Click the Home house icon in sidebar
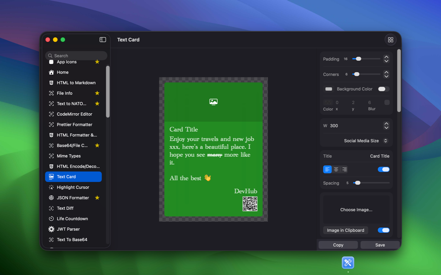Viewport: 441px width, 275px height. [51, 72]
